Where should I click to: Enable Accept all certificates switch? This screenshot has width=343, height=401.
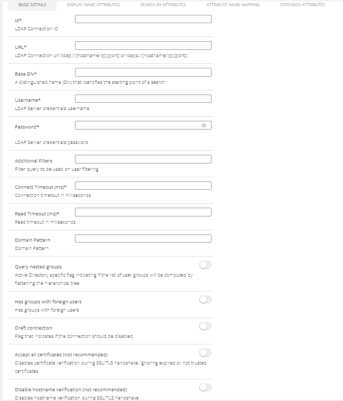(x=205, y=352)
